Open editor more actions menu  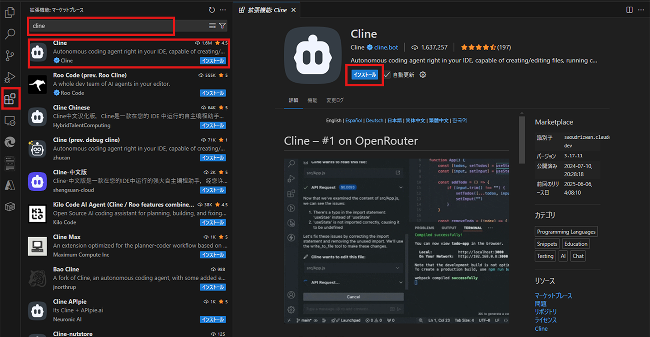coord(641,9)
